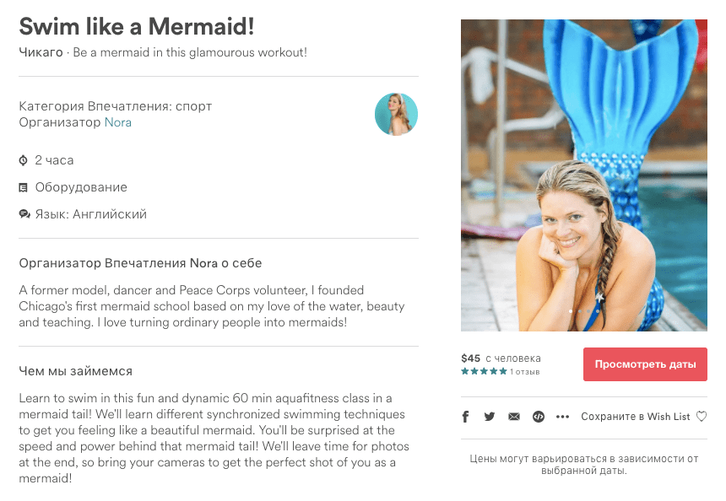Click the clock icon beside 2 часа
Image resolution: width=726 pixels, height=501 pixels.
(24, 160)
